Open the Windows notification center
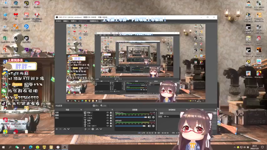Screen dimensions: 267x150 [262, 147]
